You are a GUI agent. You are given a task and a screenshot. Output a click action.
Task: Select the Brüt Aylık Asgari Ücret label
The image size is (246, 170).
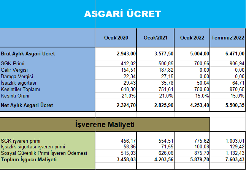click(28, 54)
